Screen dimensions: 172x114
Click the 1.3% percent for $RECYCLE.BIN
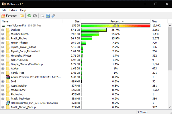point(116,60)
